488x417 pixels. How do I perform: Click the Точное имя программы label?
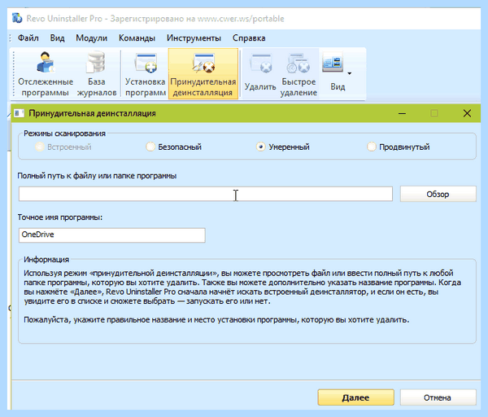[x=59, y=217]
